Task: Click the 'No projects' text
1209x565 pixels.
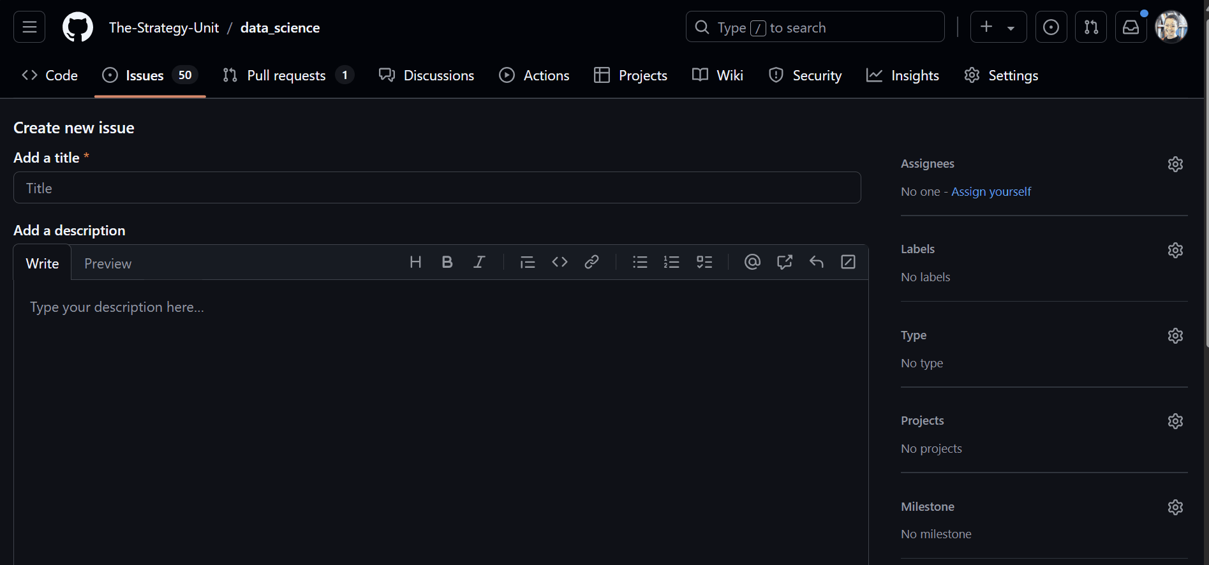Action: click(x=931, y=448)
